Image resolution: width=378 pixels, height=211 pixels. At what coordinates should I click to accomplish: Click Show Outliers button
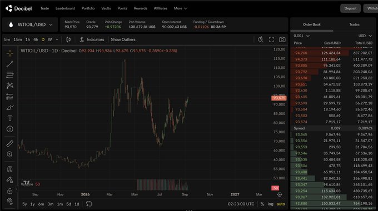(x=123, y=39)
